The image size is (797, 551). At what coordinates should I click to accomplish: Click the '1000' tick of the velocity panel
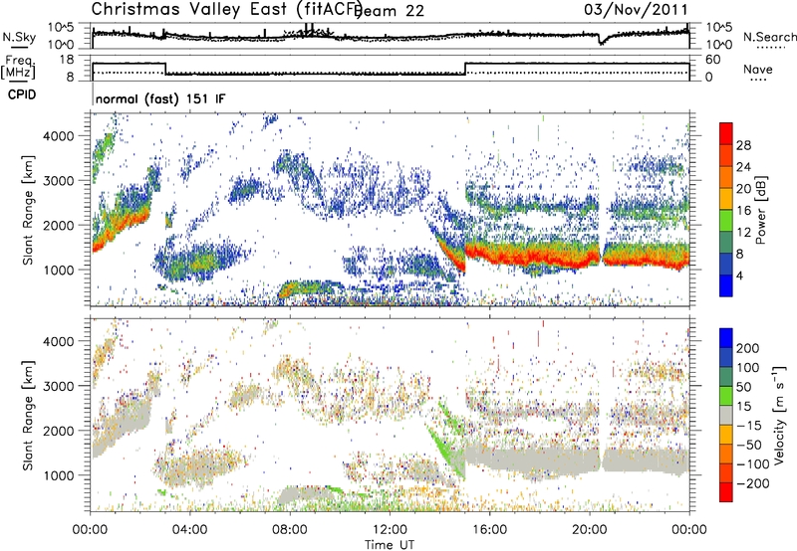58,475
